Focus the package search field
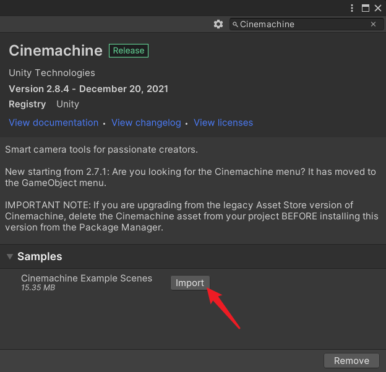 point(306,24)
